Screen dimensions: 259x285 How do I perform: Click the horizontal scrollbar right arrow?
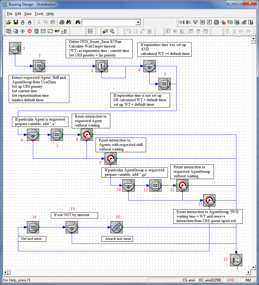pyautogui.click(x=248, y=272)
